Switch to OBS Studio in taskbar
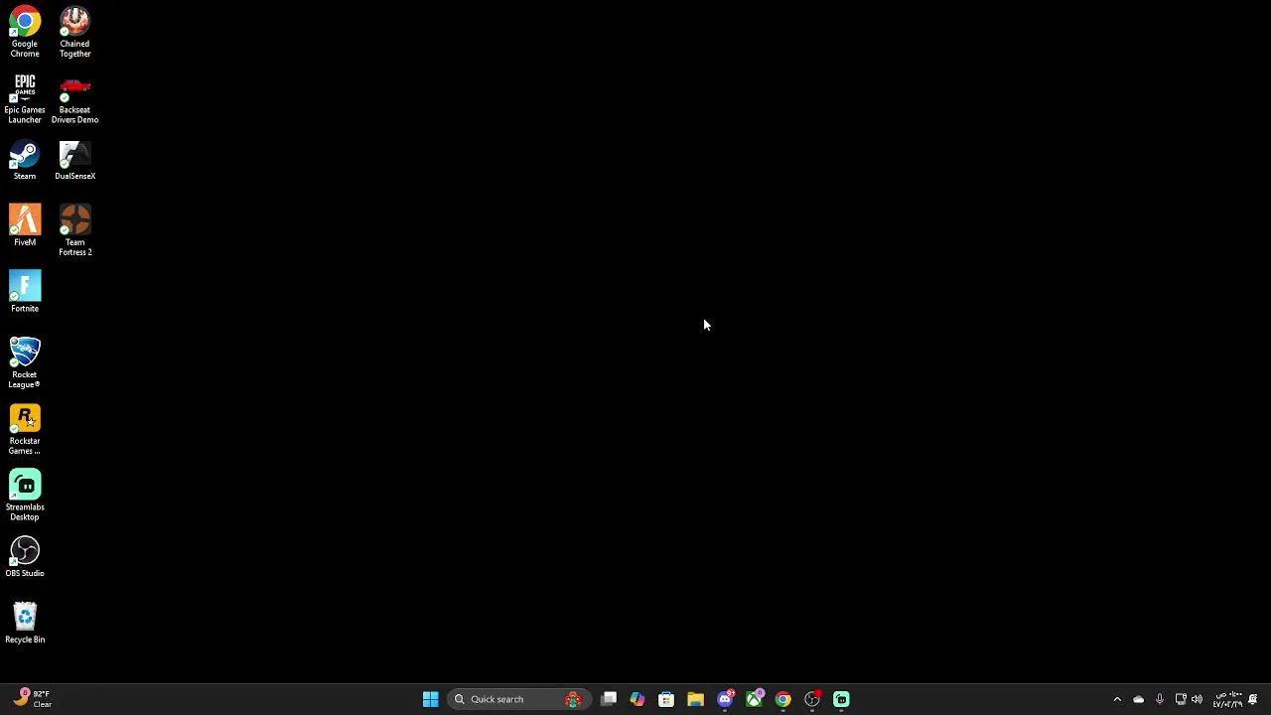 812,699
